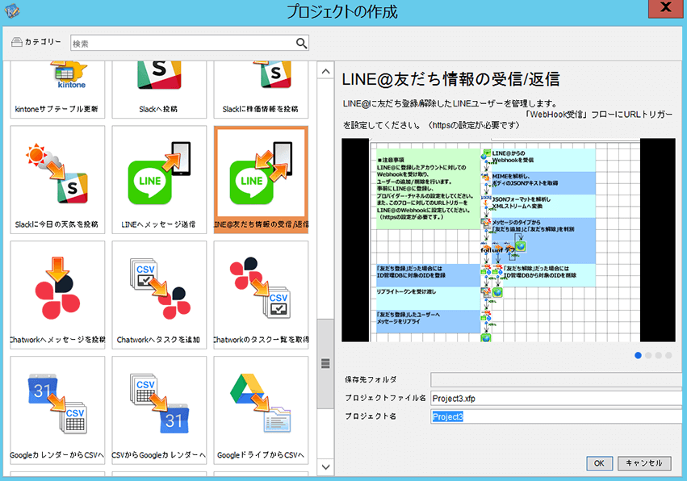Select the LINE@友だち情報の受信/返信 template

pyautogui.click(x=261, y=180)
